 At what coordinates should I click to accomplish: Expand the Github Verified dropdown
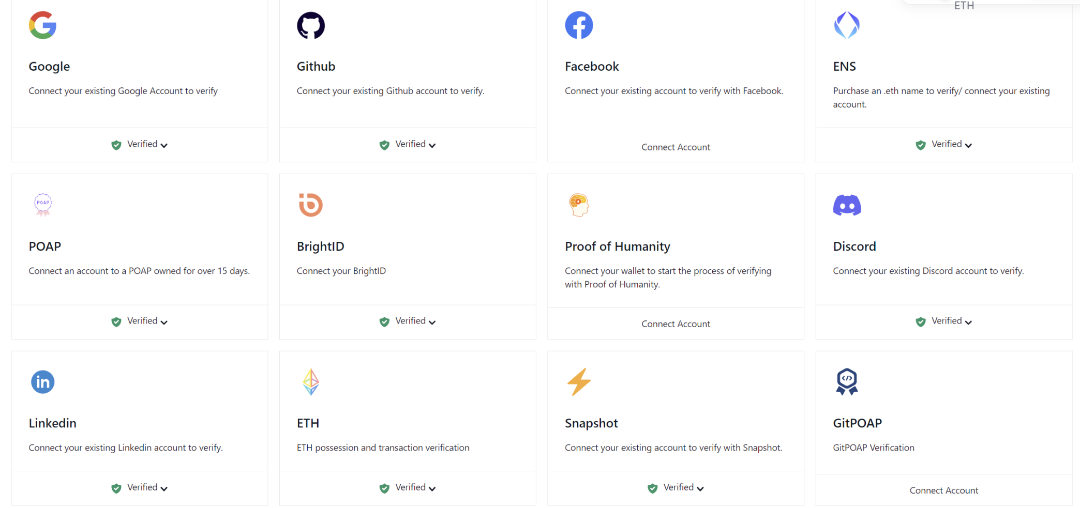[432, 145]
